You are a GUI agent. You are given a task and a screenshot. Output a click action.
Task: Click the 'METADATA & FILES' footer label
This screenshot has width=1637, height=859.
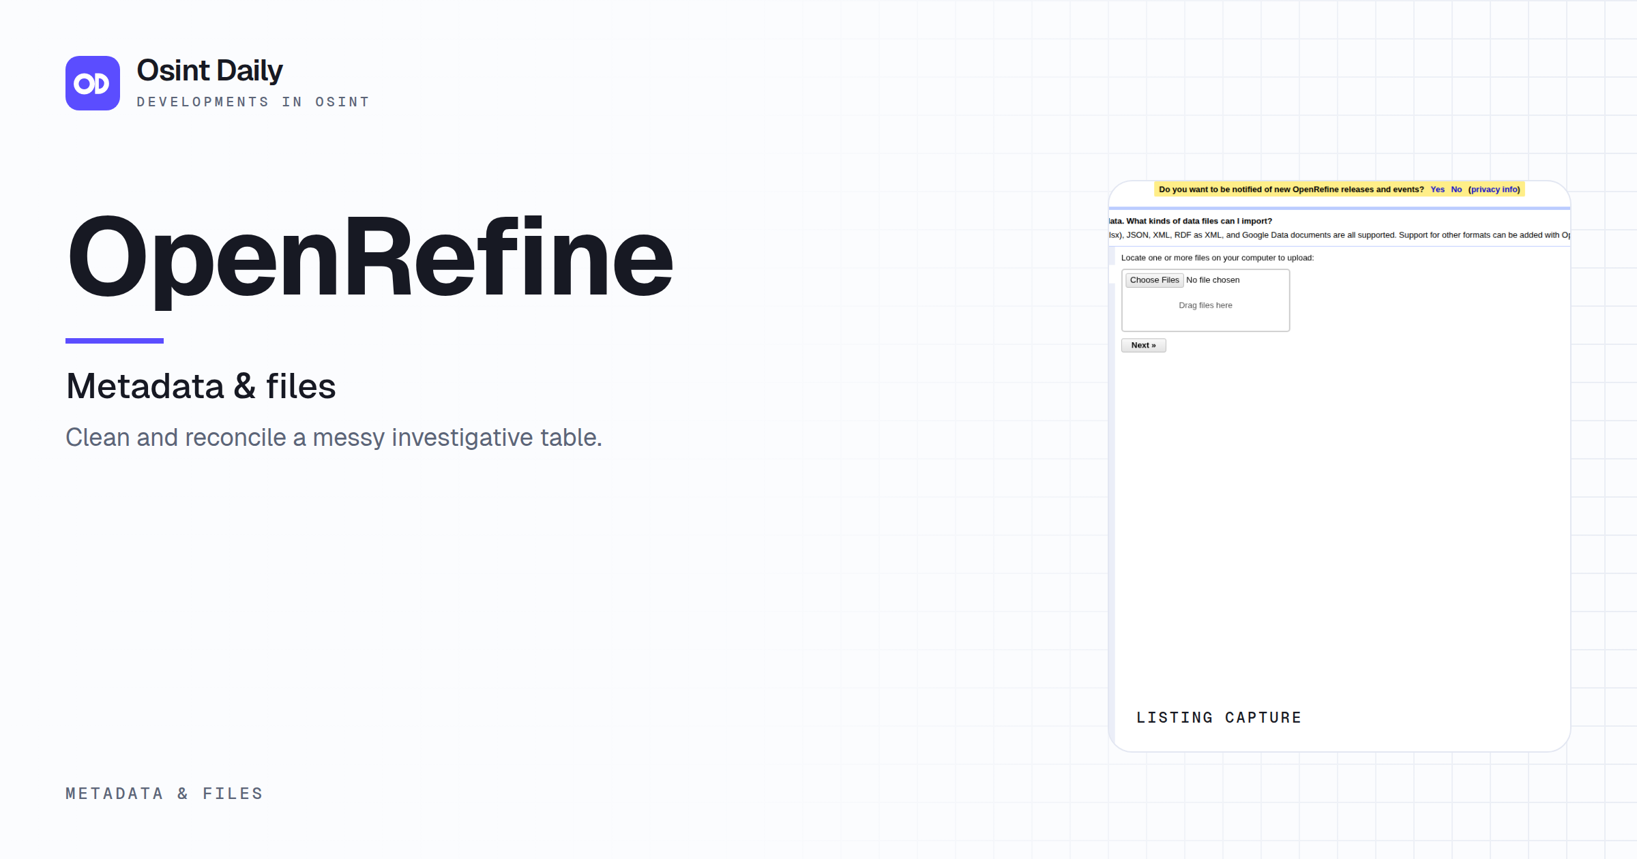tap(164, 794)
